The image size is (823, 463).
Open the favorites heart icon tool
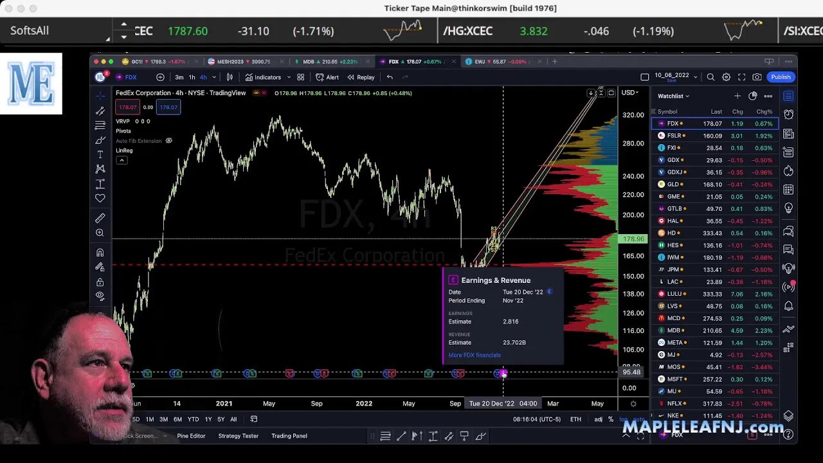coord(100,199)
